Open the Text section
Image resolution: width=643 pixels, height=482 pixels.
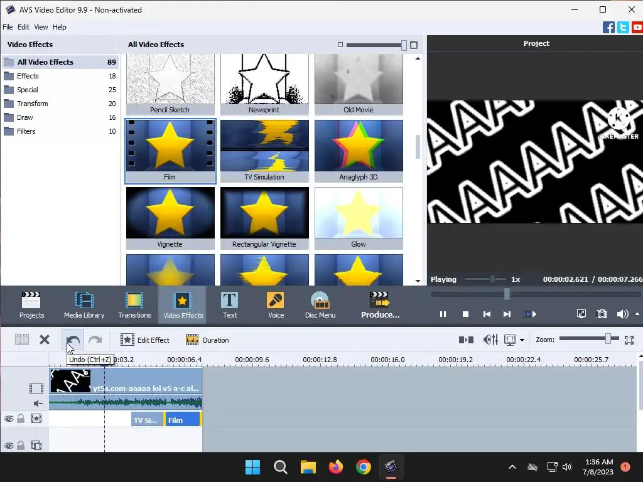(230, 305)
